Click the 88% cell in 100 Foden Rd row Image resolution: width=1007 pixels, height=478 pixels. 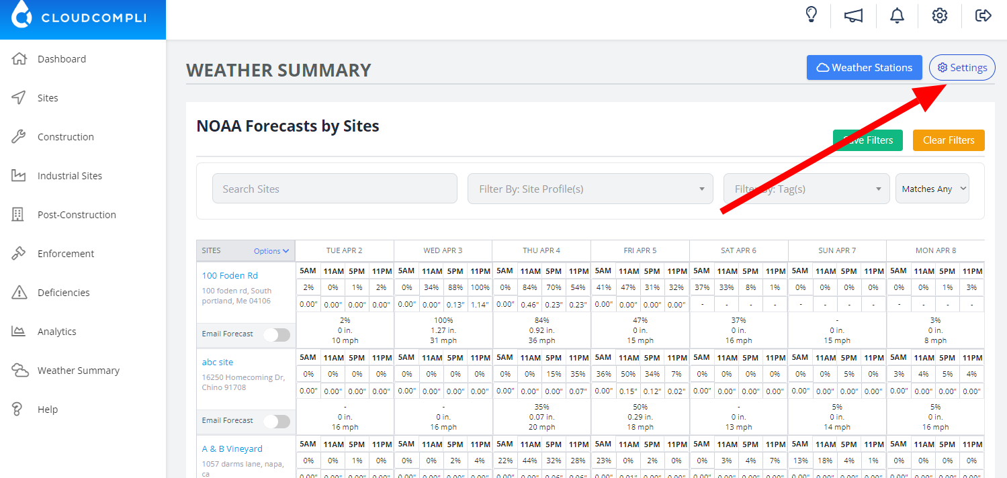(x=455, y=287)
